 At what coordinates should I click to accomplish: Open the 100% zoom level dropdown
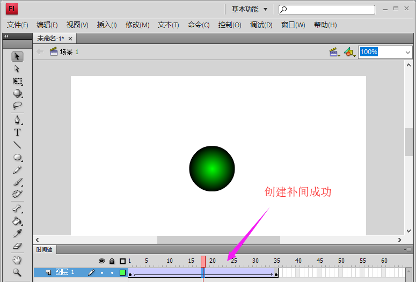pos(408,52)
